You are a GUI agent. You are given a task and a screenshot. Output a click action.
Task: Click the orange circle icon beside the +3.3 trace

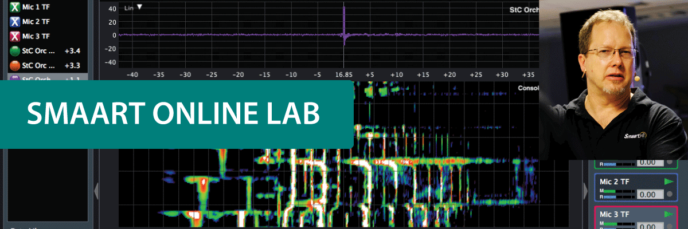pos(15,65)
